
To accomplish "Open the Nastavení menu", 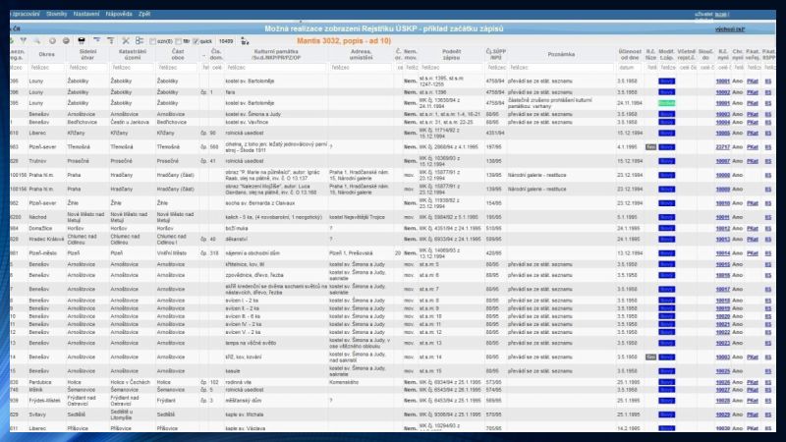I will (x=86, y=14).
